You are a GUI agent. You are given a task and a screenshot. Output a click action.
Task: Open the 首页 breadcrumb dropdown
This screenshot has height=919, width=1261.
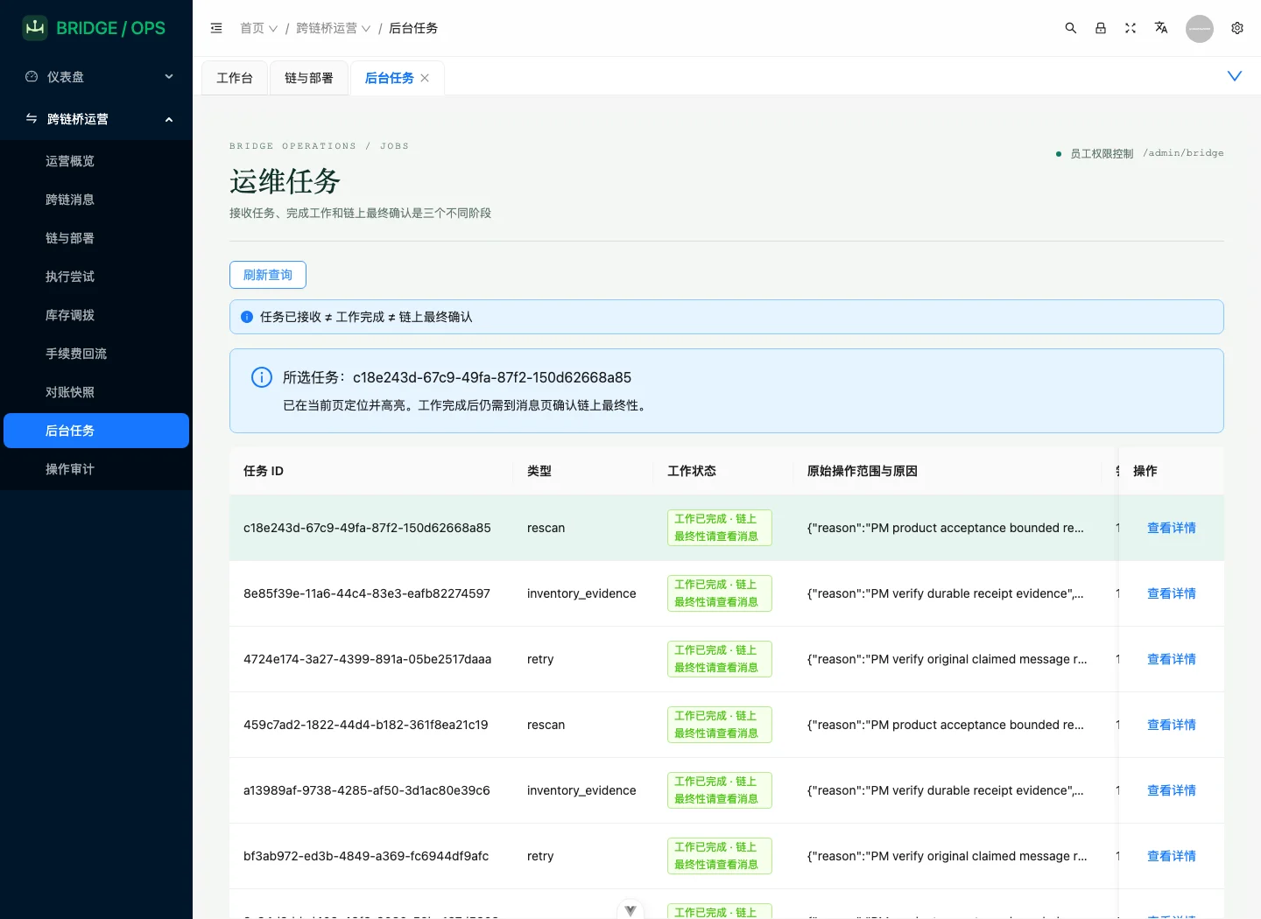pos(259,28)
